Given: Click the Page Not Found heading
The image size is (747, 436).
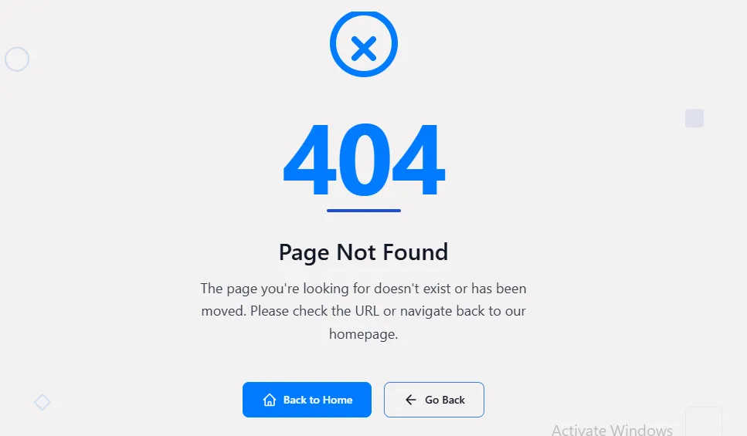Looking at the screenshot, I should (x=364, y=252).
